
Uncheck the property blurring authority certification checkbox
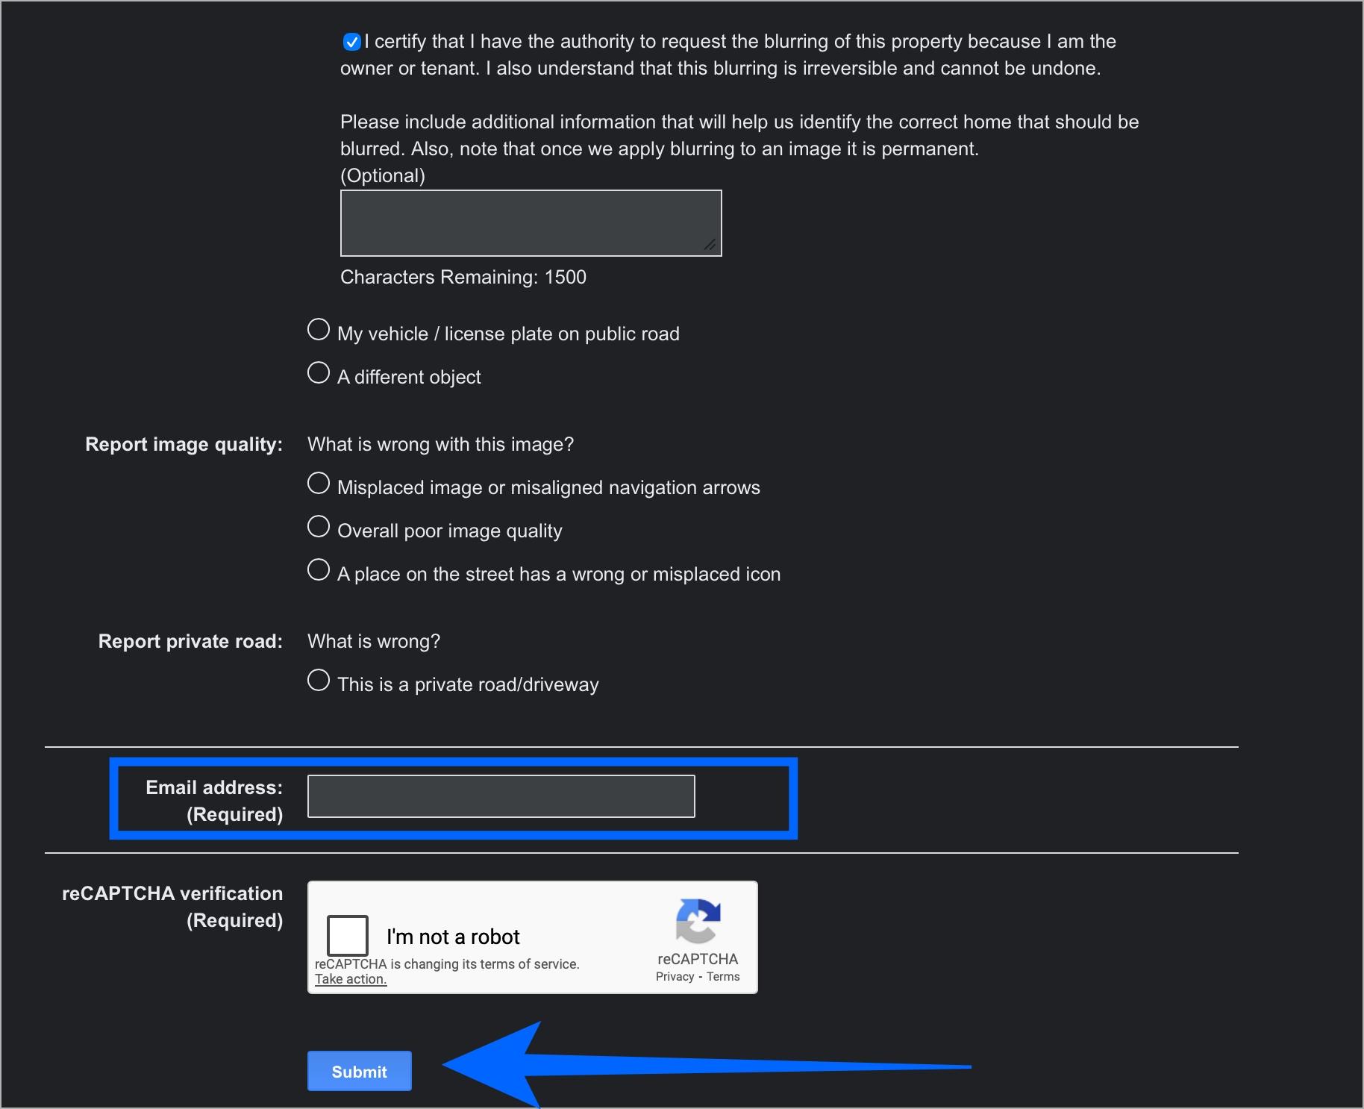(x=351, y=43)
